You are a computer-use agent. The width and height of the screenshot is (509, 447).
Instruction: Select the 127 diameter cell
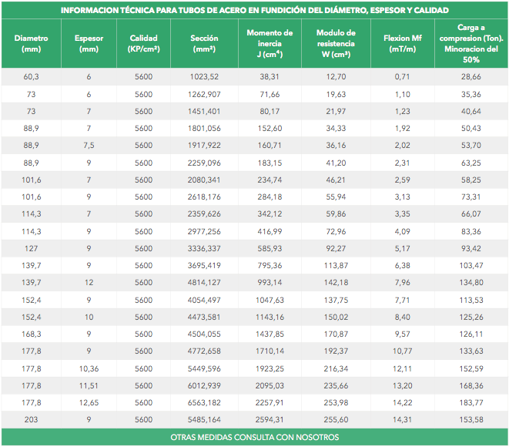(x=32, y=248)
